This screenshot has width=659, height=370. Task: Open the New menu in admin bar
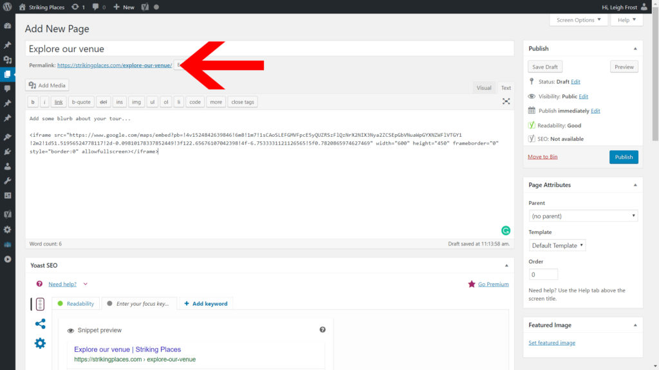(124, 7)
